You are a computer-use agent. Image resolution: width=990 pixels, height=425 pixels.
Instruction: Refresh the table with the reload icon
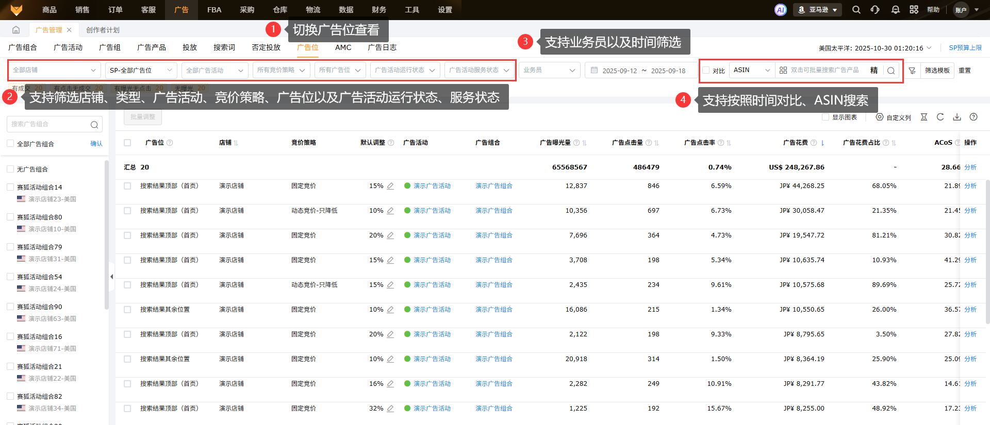(940, 117)
